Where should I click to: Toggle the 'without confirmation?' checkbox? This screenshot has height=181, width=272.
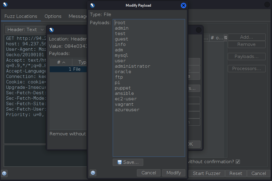point(238,162)
